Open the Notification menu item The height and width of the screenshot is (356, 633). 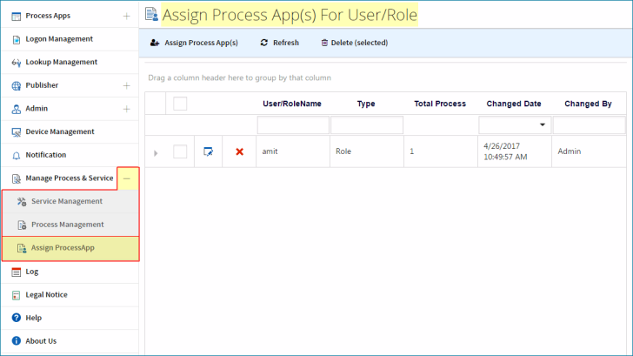point(70,155)
